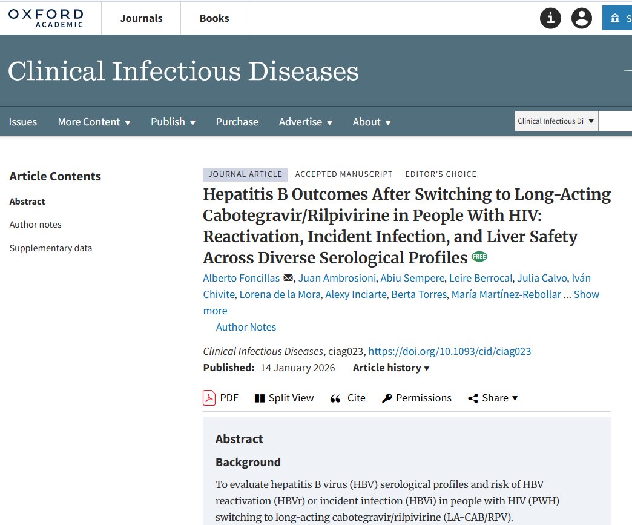This screenshot has width=632, height=525.
Task: Open the Oxford Academic logo homepage
Action: [x=45, y=18]
